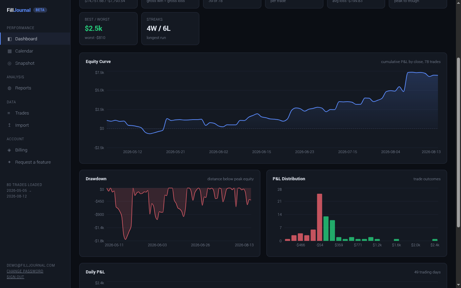461x288 pixels.
Task: Click the 2026-05-12 equity axis label
Action: [133, 152]
